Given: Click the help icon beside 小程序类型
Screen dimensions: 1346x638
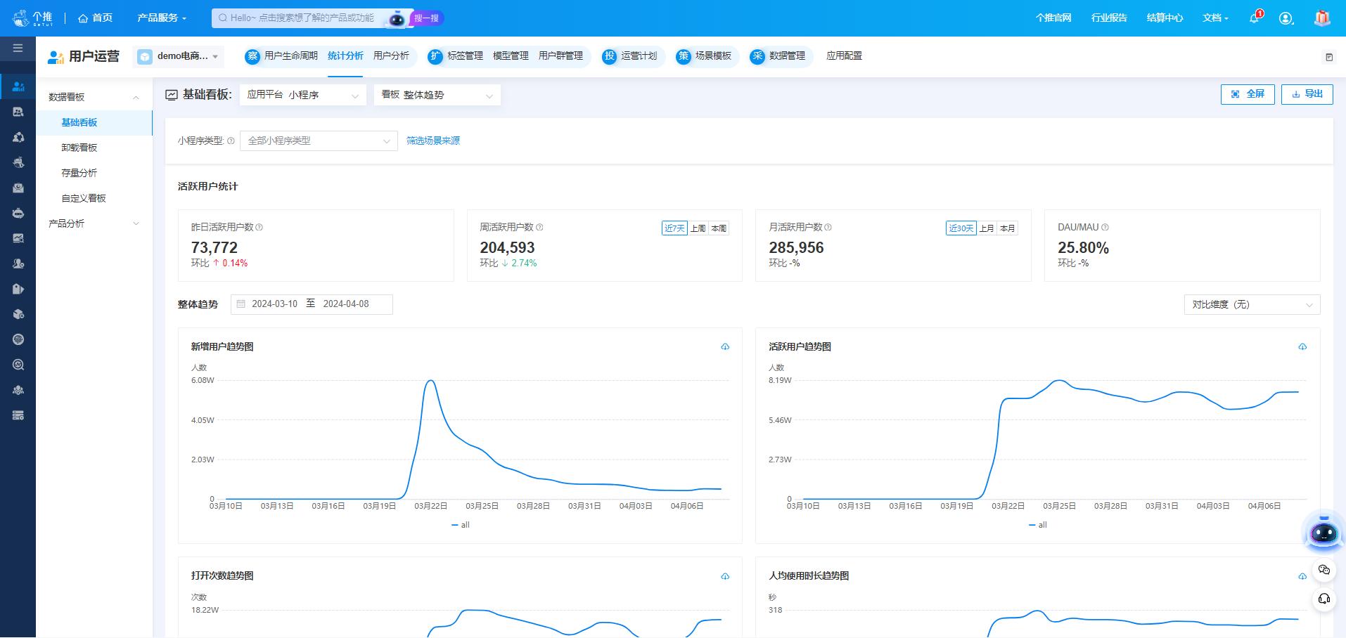Looking at the screenshot, I should [231, 141].
